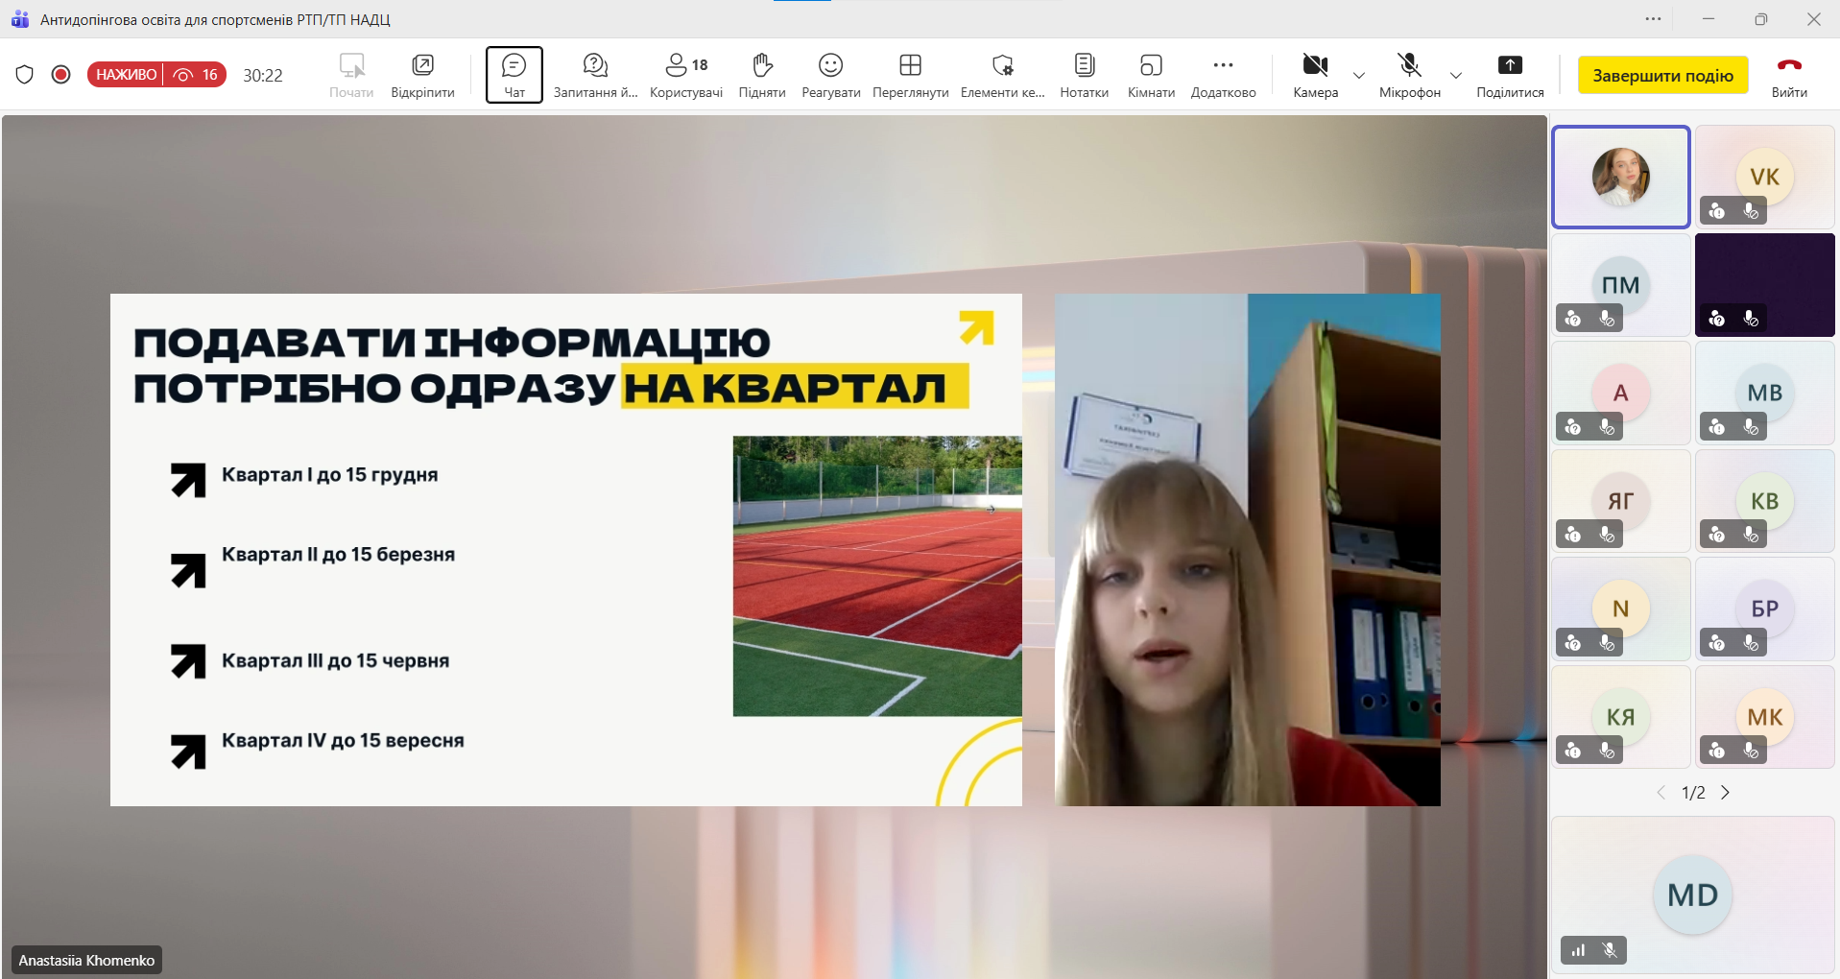Viewport: 1840px width, 979px height.
Task: Go to next page of participants
Action: tap(1726, 793)
